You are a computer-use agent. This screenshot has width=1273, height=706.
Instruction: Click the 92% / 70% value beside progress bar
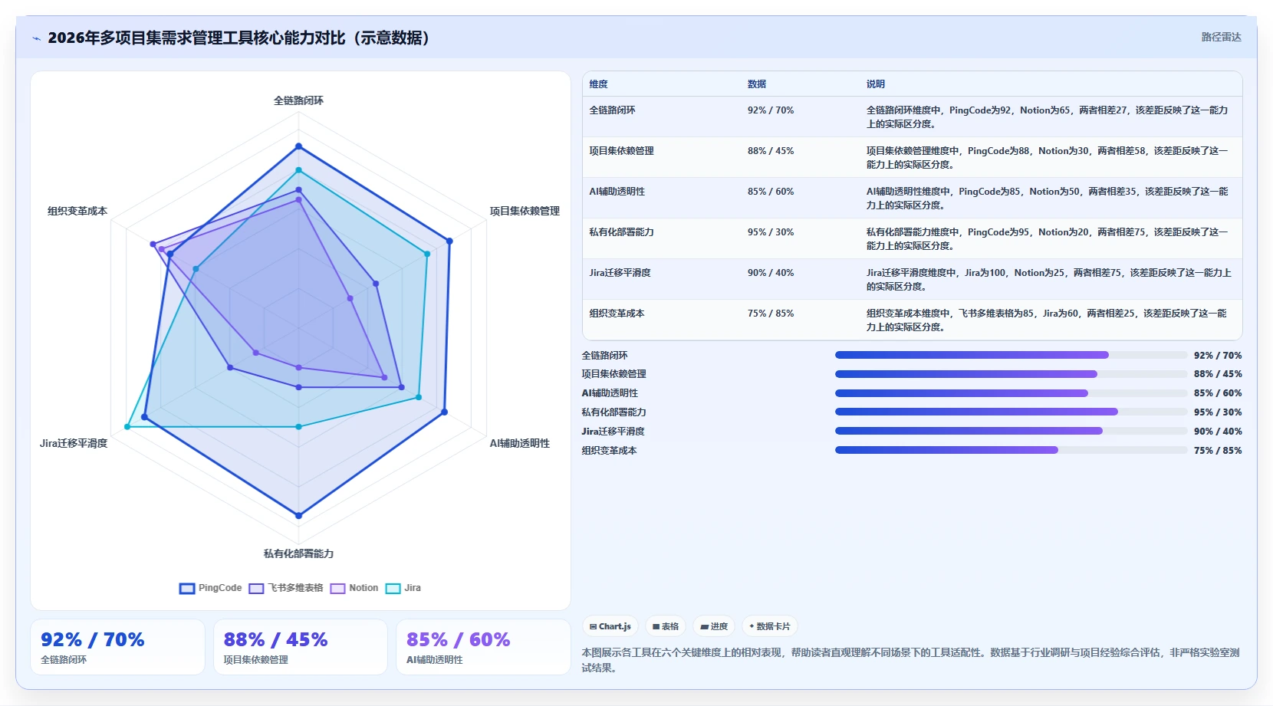tap(1218, 356)
